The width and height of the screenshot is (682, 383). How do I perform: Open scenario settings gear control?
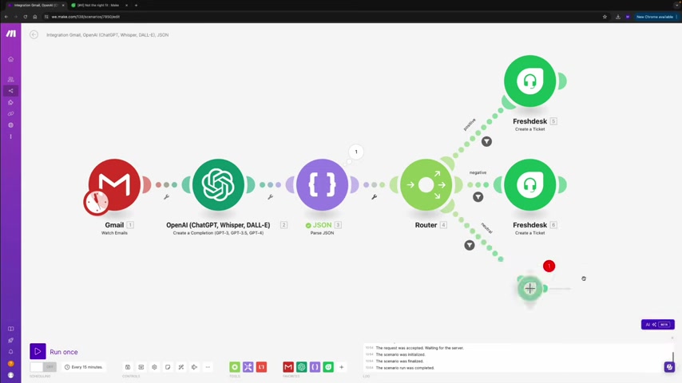click(x=154, y=367)
